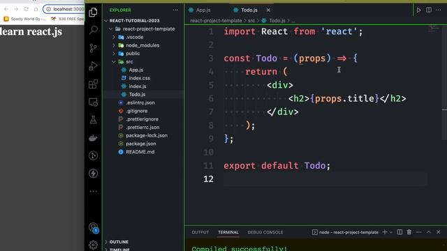Open the Git graph activity icon
Screen dimensions: 447x251
[93, 155]
